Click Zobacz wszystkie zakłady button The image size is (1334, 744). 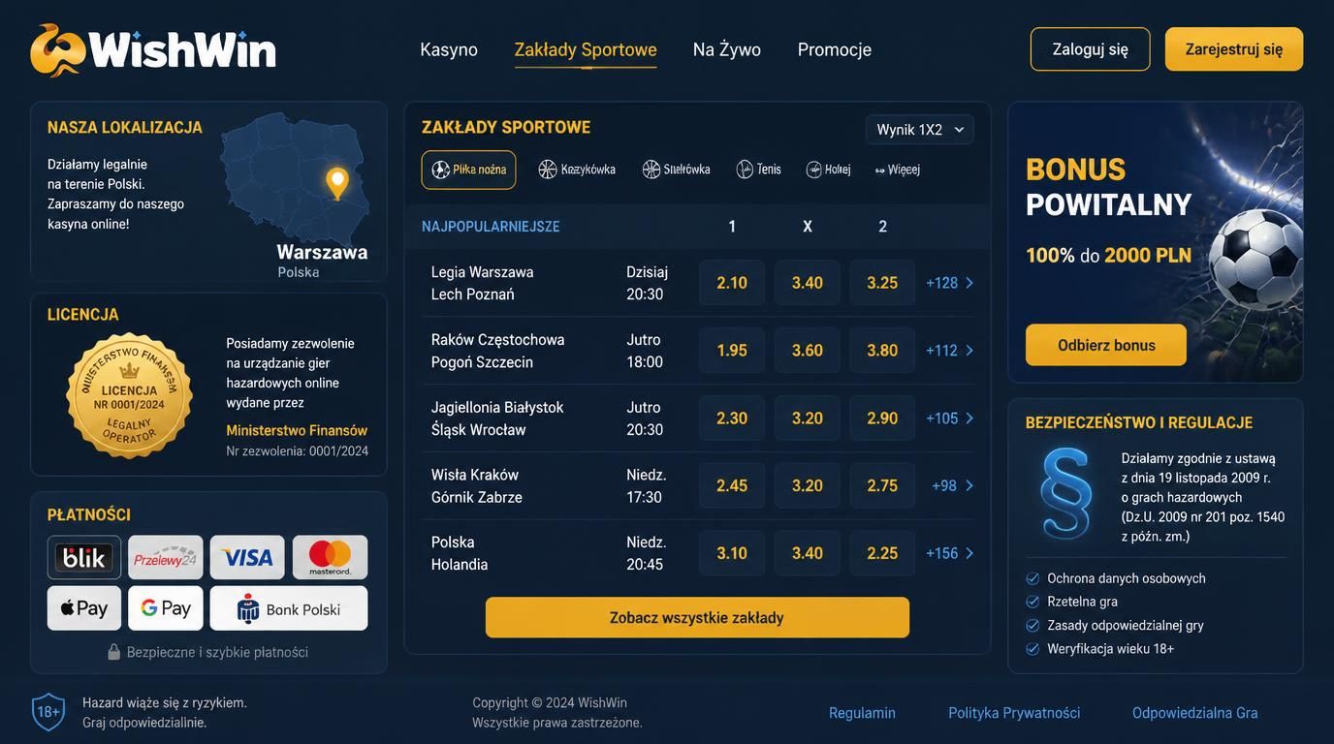point(697,617)
